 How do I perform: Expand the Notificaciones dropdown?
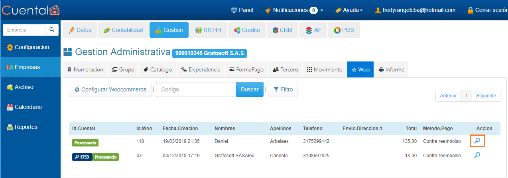point(294,10)
